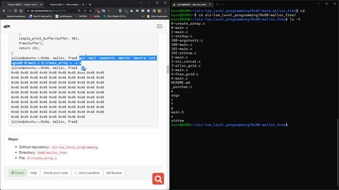Screen dimensions: 339x190
Task: Toggle the green 'Done!' checkbox button
Action: (x=17, y=173)
